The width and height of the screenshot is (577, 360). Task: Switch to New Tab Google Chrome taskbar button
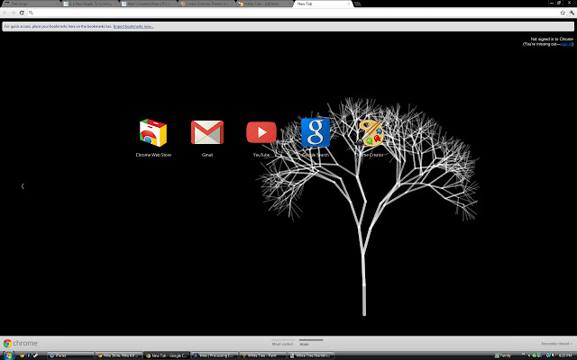pyautogui.click(x=166, y=355)
